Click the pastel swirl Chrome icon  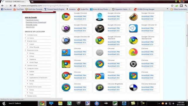tap(133, 52)
